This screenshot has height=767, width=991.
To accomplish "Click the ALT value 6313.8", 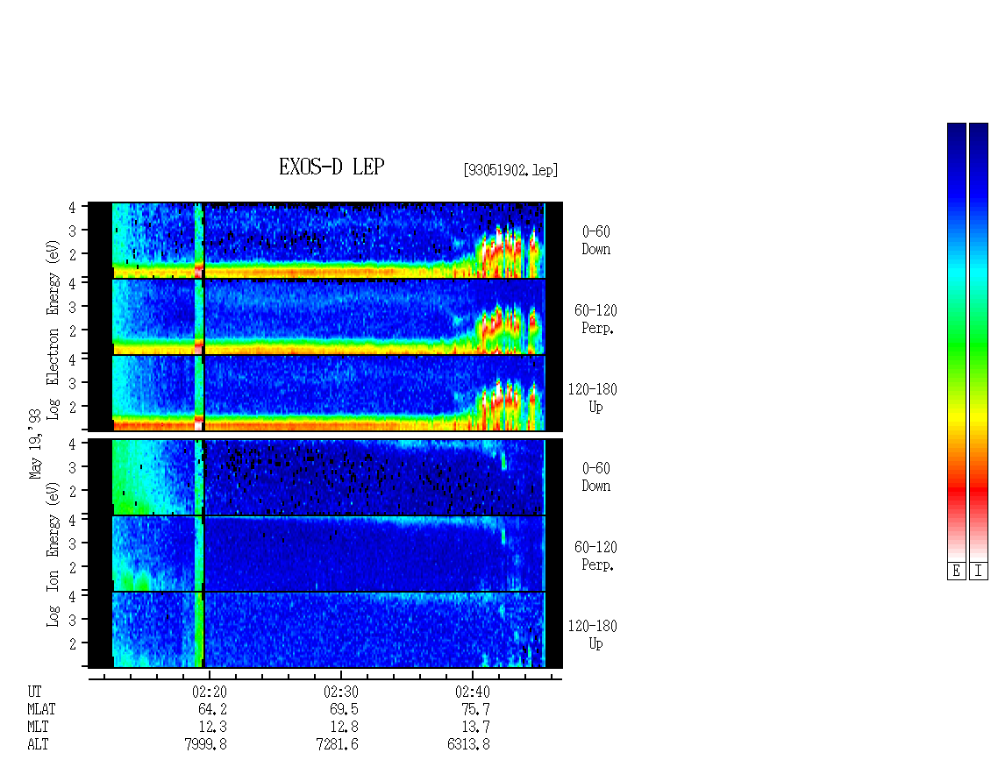I will pyautogui.click(x=468, y=745).
